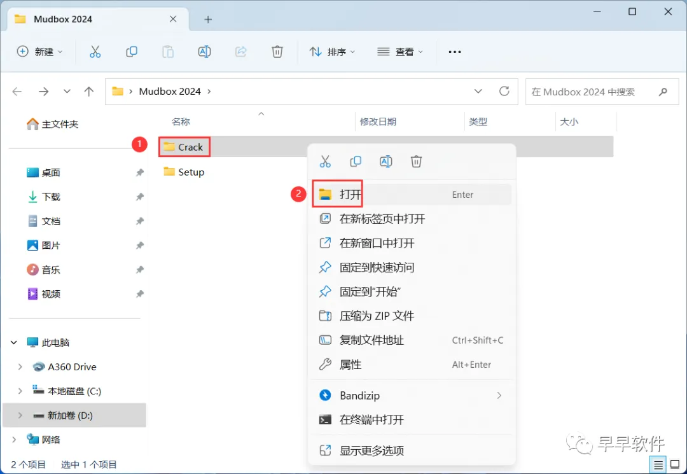The height and width of the screenshot is (474, 687).
Task: Choose 属性 (Properties) in the context menu
Action: click(x=412, y=365)
